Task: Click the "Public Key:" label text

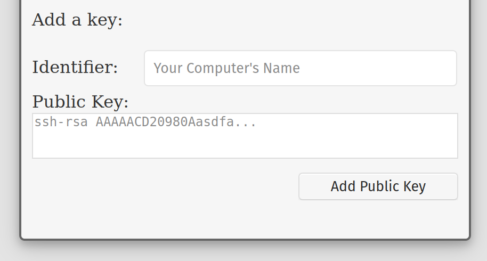Action: tap(80, 101)
